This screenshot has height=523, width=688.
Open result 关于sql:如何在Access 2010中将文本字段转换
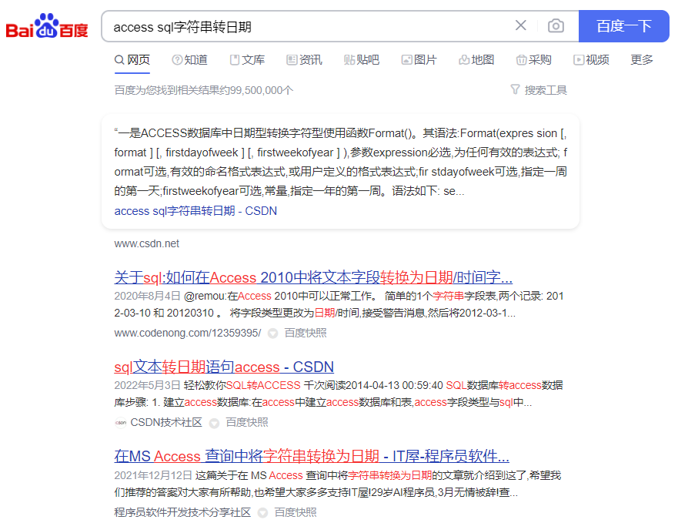313,277
